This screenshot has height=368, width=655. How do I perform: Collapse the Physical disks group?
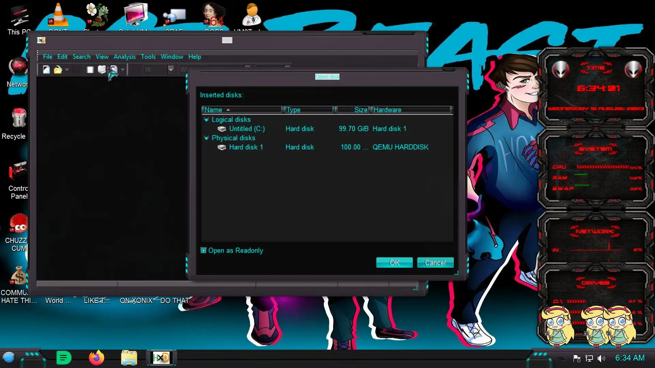[206, 138]
